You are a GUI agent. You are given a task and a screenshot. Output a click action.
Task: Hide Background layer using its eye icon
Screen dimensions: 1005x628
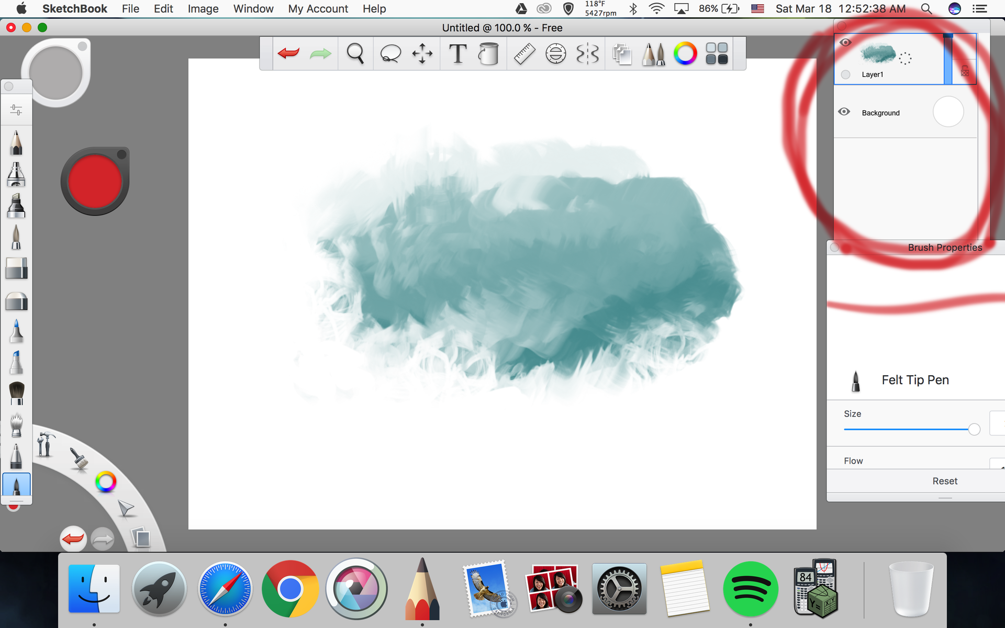click(844, 112)
